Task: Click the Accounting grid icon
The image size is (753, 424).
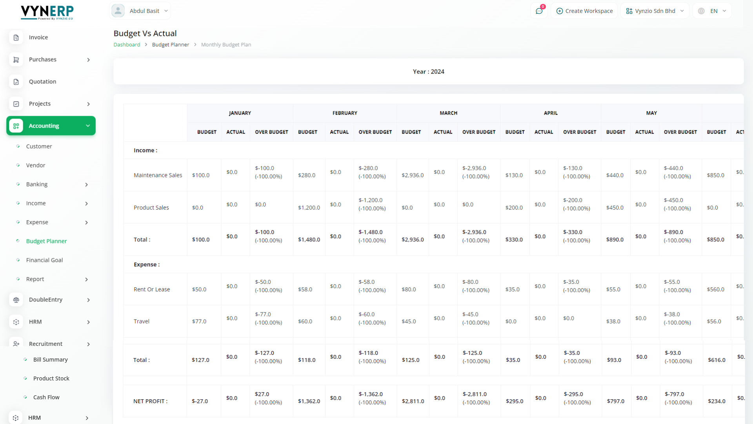Action: pyautogui.click(x=16, y=126)
